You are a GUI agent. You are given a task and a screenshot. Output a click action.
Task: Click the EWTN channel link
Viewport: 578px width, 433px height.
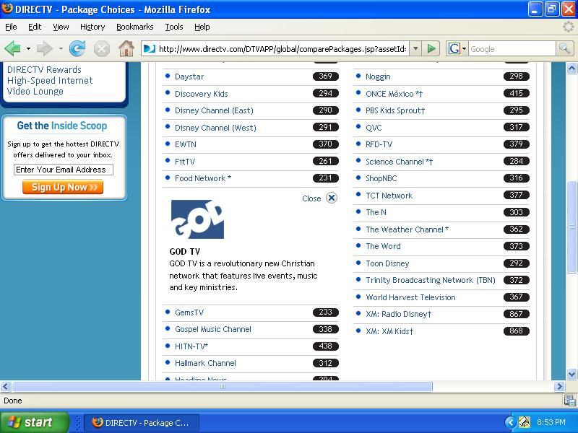(x=186, y=144)
